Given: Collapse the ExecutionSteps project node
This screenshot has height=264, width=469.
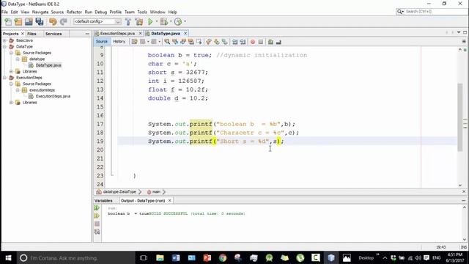Looking at the screenshot, I should [x=5, y=78].
